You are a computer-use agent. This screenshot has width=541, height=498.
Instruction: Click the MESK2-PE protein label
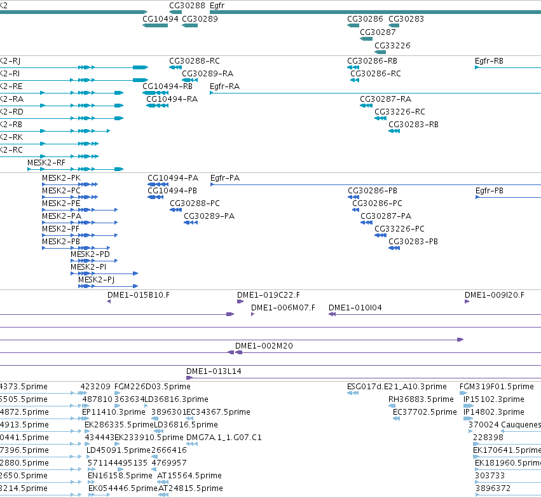61,204
